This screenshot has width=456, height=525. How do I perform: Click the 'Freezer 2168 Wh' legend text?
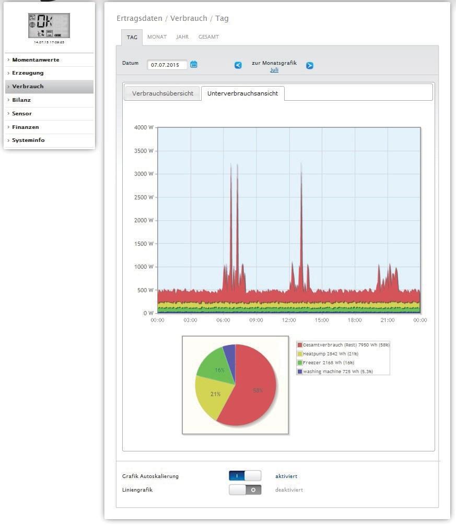[x=329, y=363]
